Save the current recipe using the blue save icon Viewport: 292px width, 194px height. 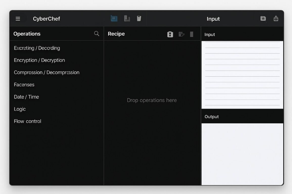point(114,18)
